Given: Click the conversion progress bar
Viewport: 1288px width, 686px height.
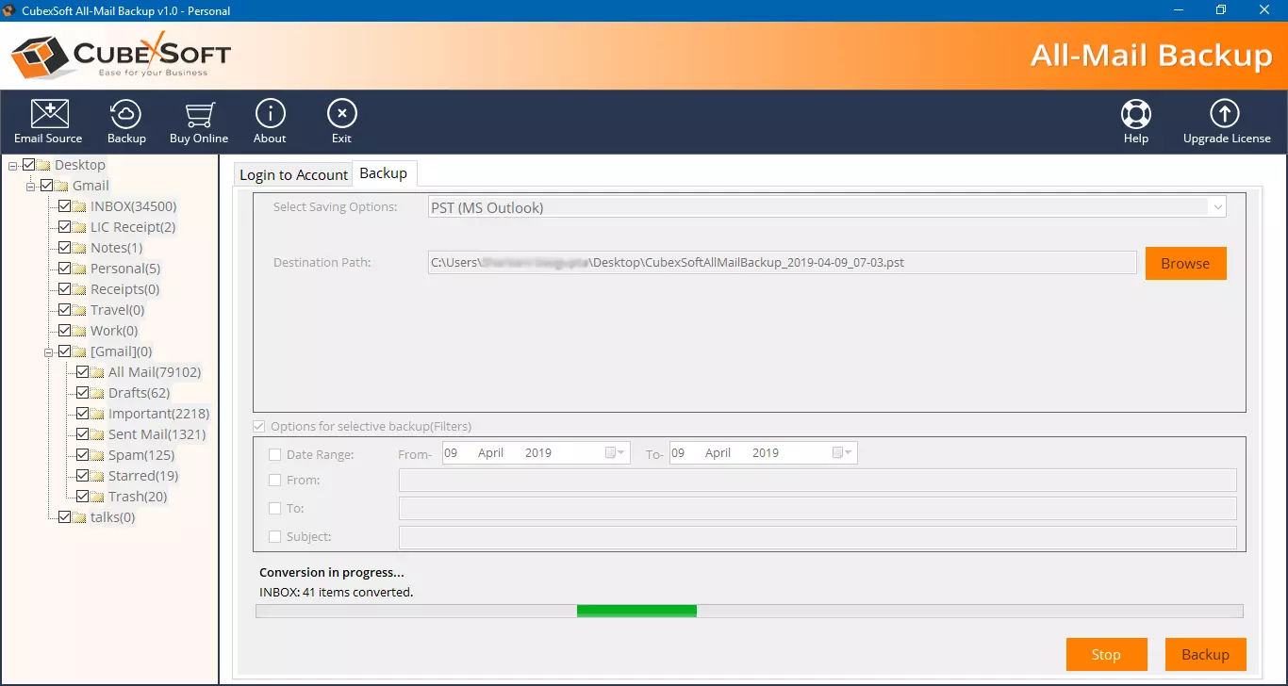Looking at the screenshot, I should [x=749, y=612].
